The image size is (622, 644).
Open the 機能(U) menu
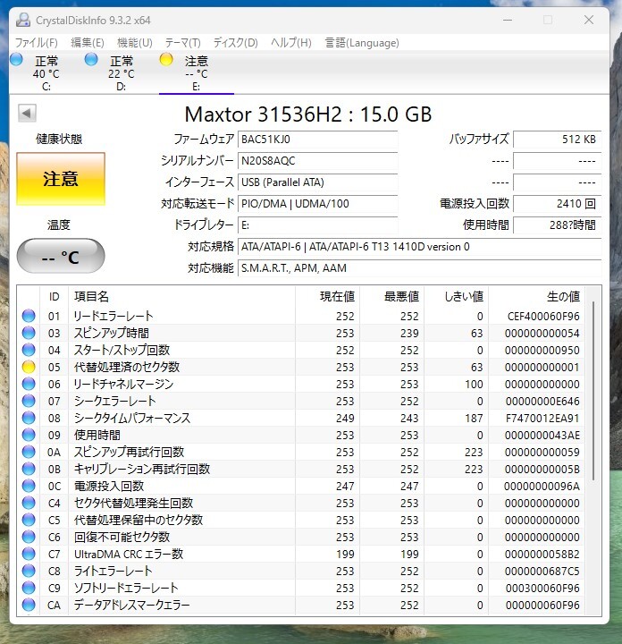[135, 43]
